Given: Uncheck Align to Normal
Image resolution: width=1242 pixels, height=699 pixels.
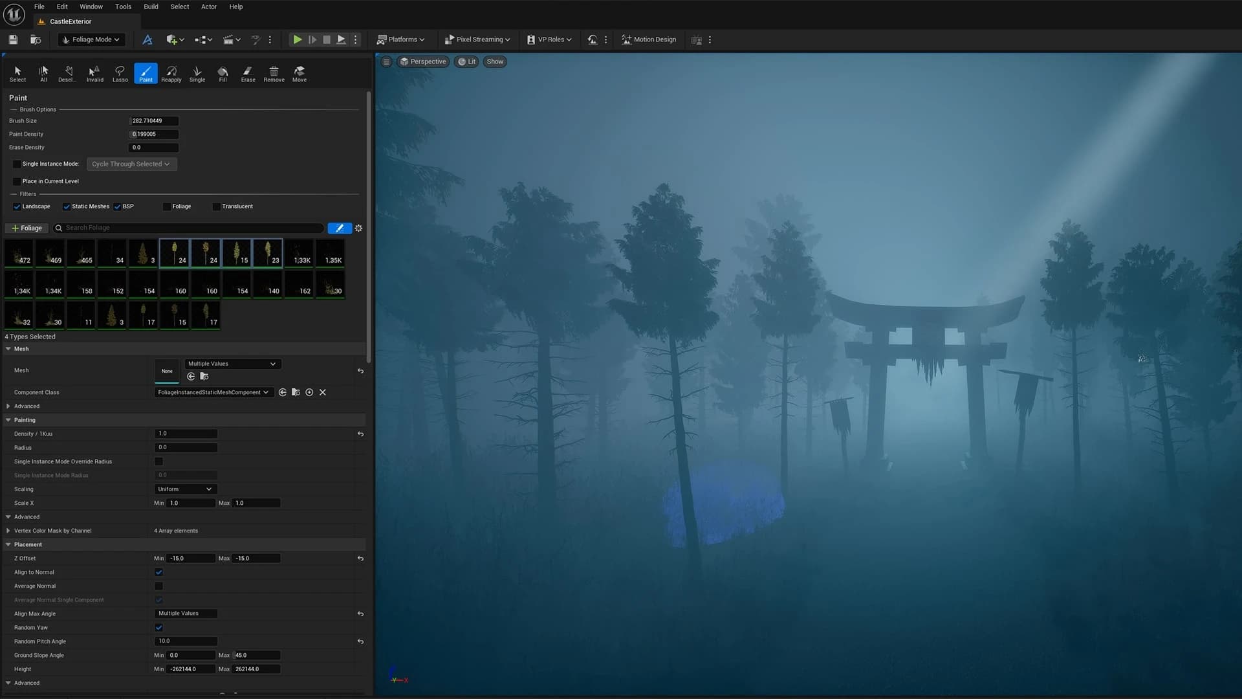Looking at the screenshot, I should click(159, 572).
